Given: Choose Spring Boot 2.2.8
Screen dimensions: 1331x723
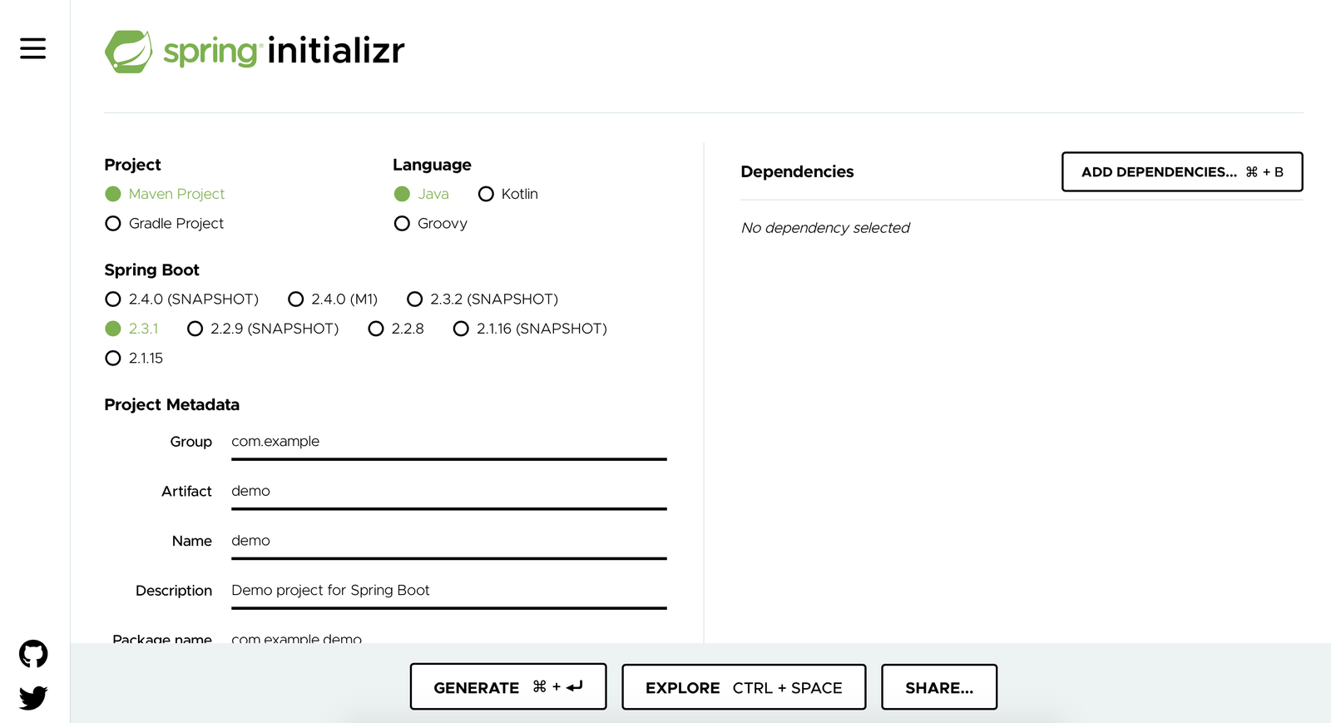Looking at the screenshot, I should [396, 329].
